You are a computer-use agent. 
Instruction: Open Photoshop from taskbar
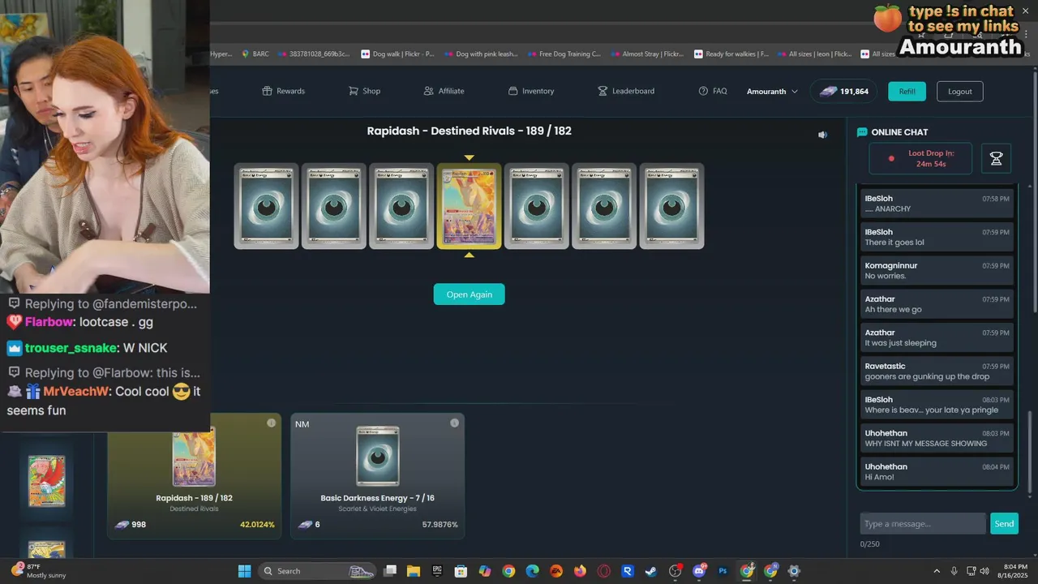(x=723, y=571)
